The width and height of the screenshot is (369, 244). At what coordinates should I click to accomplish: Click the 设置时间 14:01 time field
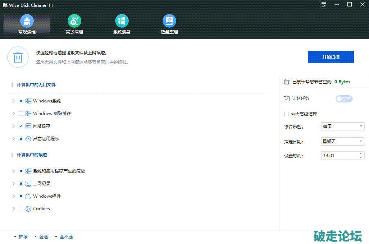(x=340, y=156)
